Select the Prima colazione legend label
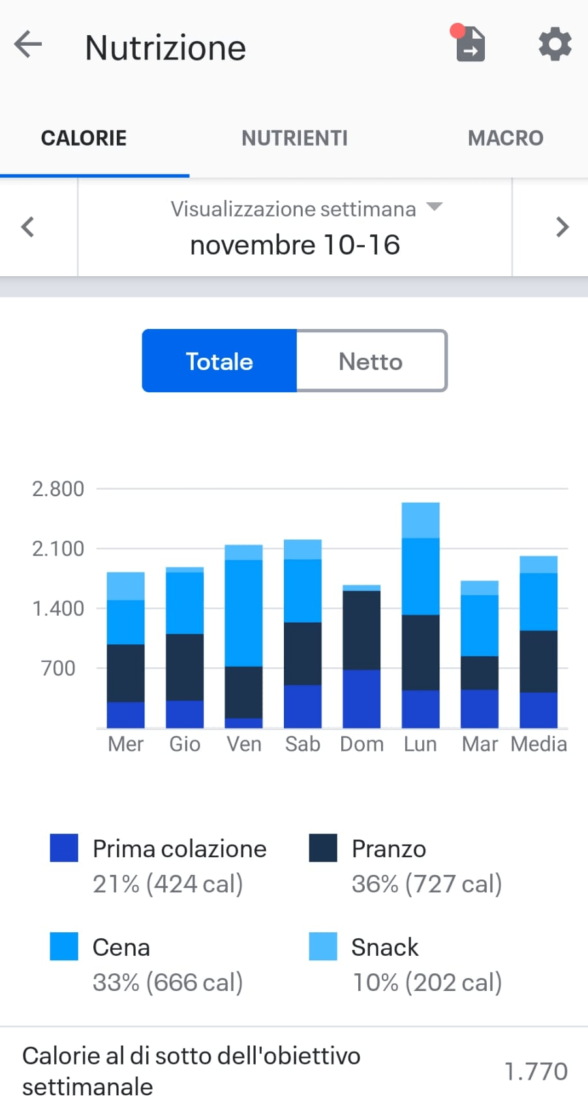 (179, 849)
